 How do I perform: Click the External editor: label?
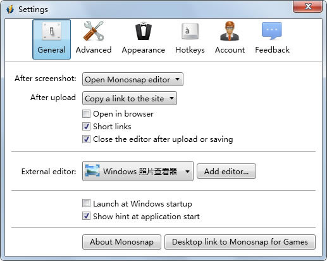tap(49, 171)
